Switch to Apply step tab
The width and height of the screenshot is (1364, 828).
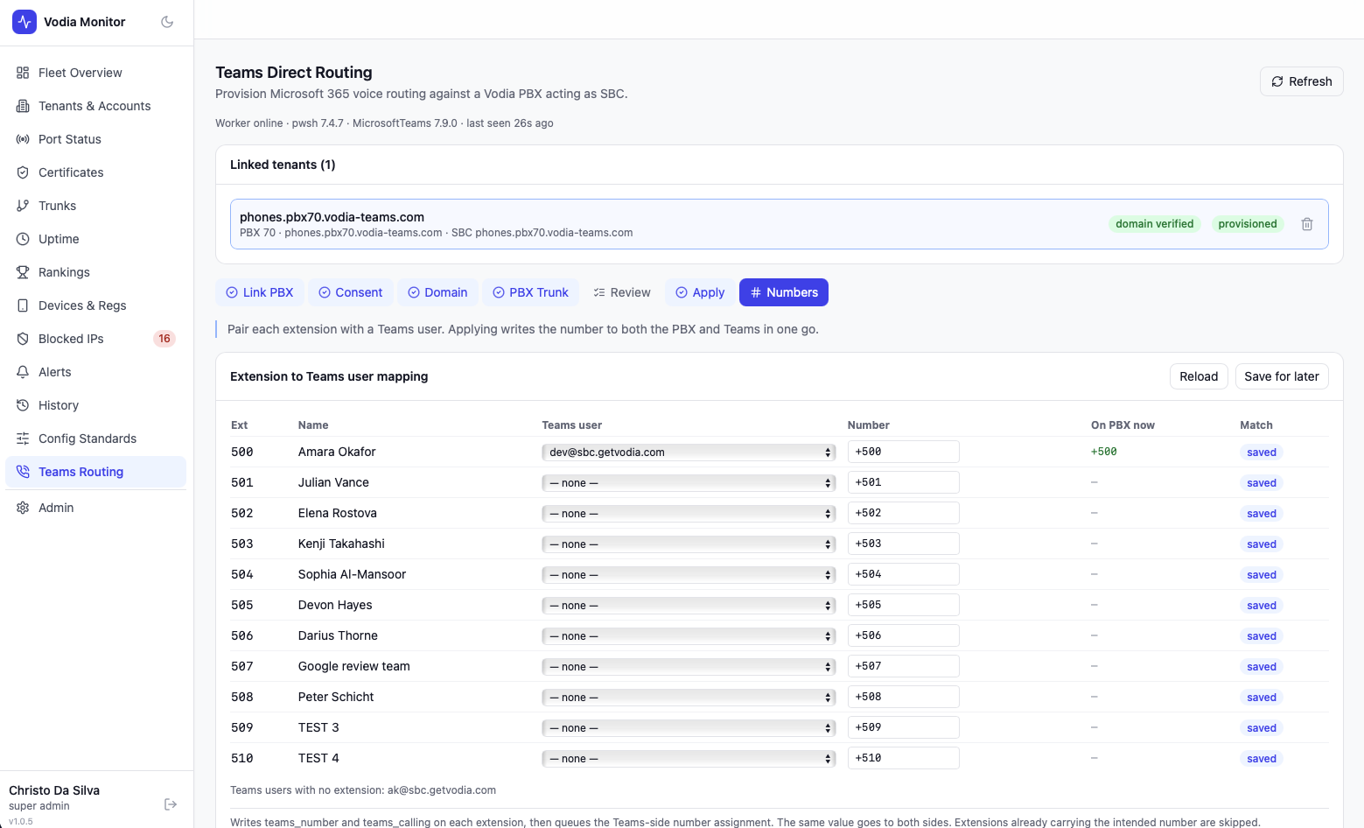[700, 292]
